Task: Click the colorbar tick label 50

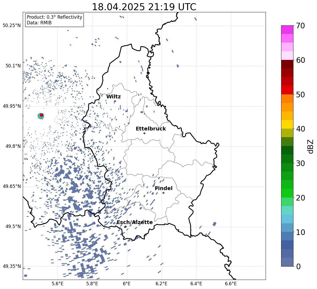Action: pos(300,95)
